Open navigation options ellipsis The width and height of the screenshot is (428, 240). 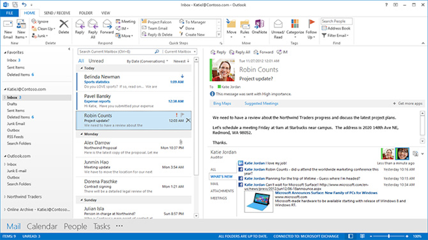point(119,226)
